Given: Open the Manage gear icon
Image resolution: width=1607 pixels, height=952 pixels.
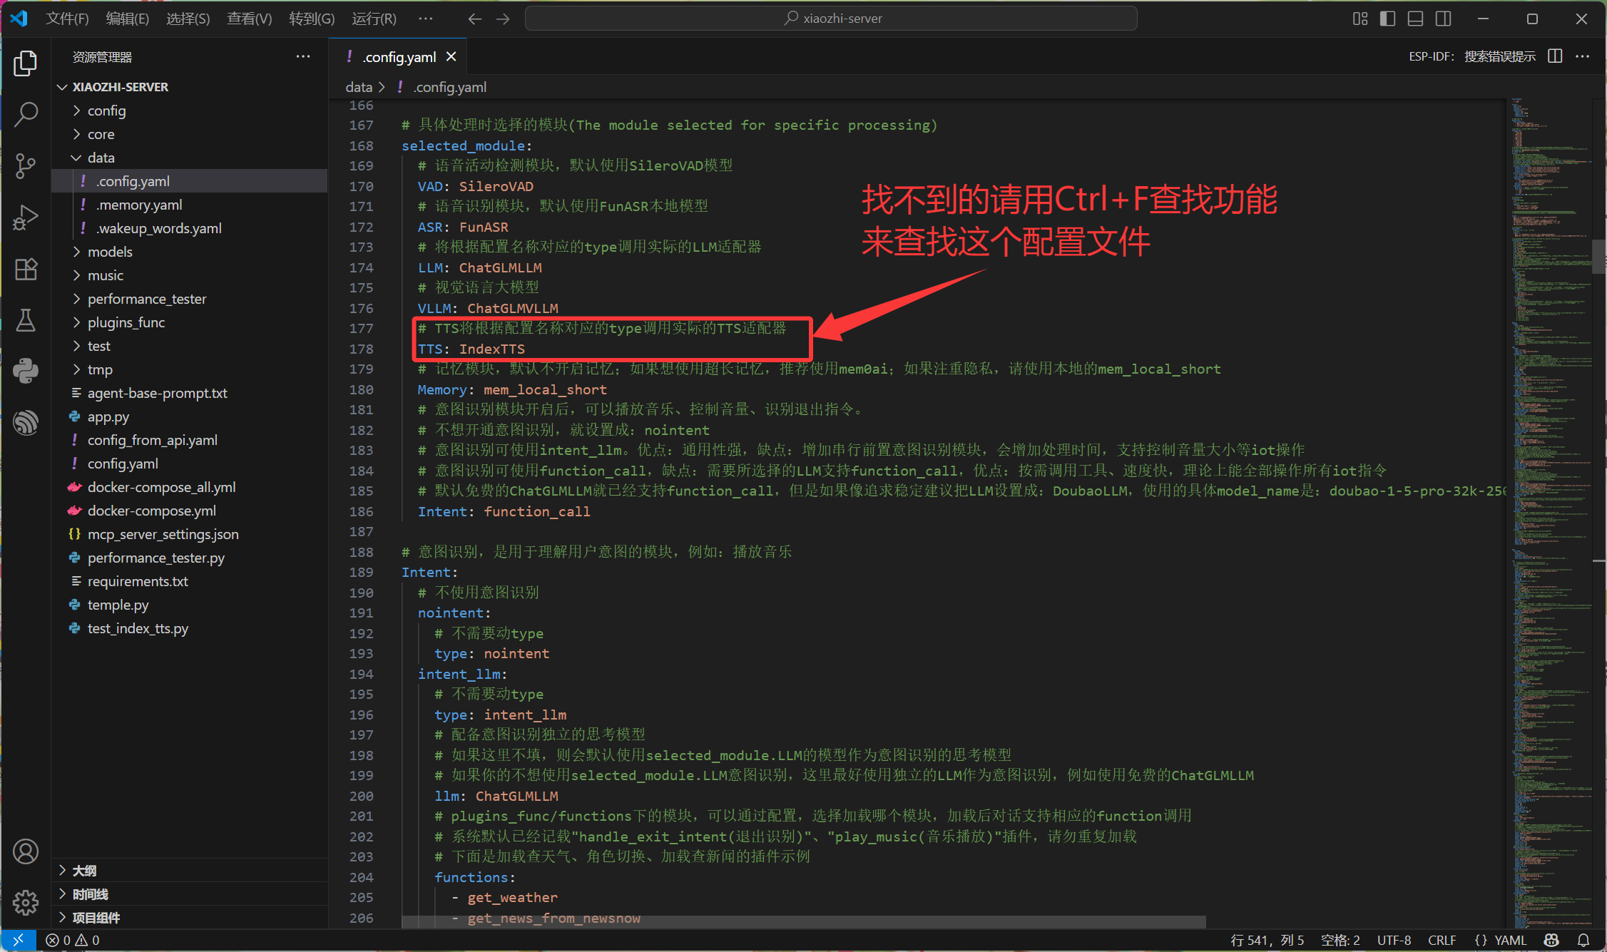Looking at the screenshot, I should point(26,902).
